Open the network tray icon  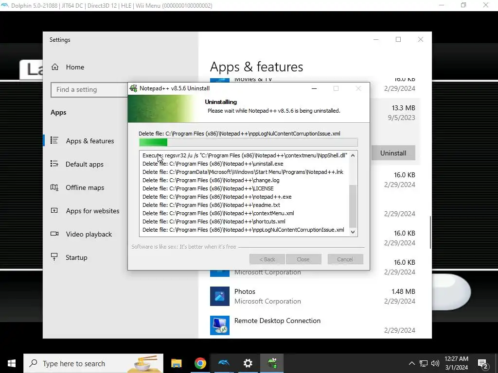pyautogui.click(x=424, y=363)
